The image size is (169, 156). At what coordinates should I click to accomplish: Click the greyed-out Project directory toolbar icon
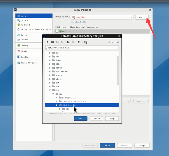click(57, 42)
